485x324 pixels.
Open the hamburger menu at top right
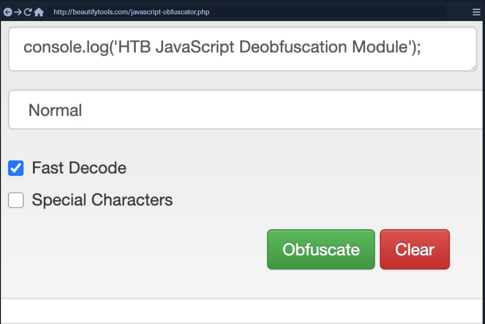coord(476,11)
